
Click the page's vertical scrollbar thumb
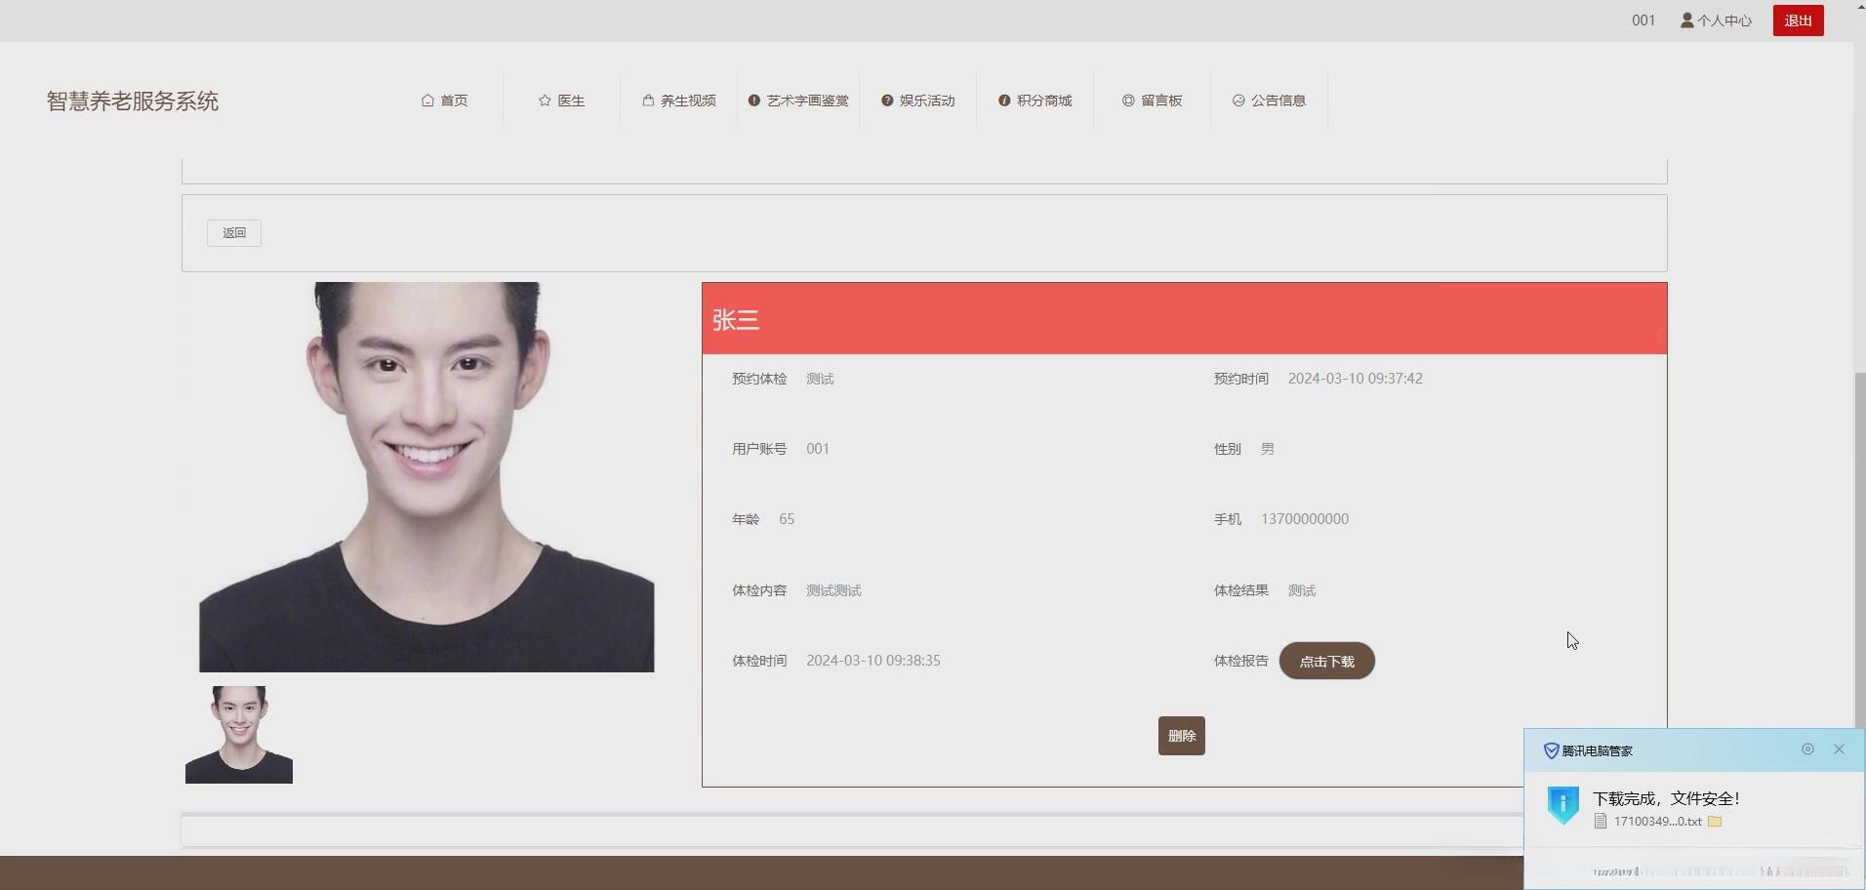point(1859,549)
